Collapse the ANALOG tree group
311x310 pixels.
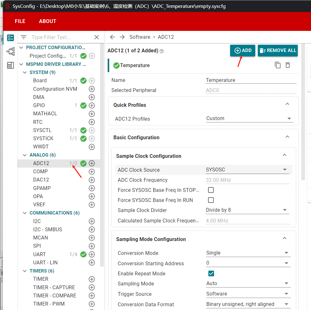25,155
